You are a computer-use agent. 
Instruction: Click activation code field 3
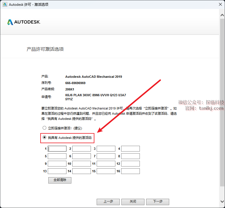[106, 149]
